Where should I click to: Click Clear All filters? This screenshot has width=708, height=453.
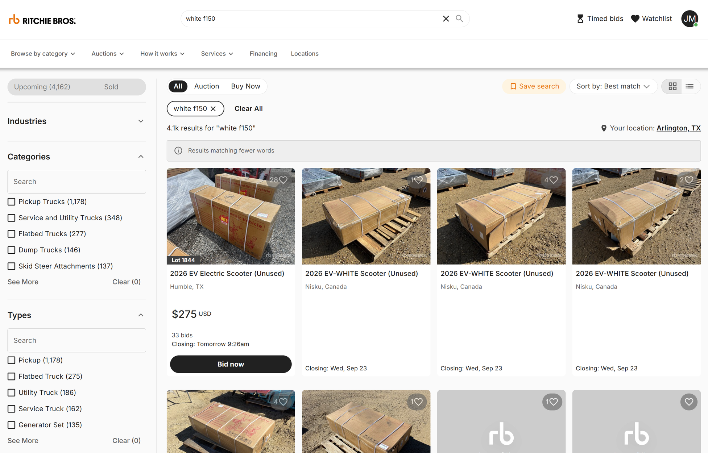pyautogui.click(x=248, y=109)
